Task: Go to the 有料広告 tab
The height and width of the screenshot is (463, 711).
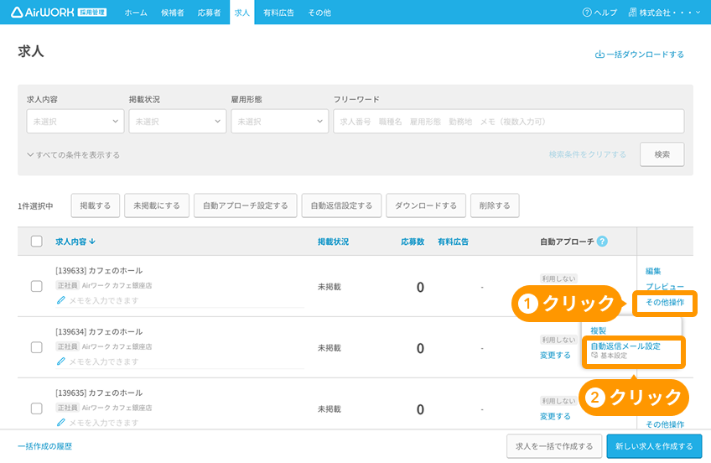Action: pyautogui.click(x=279, y=13)
